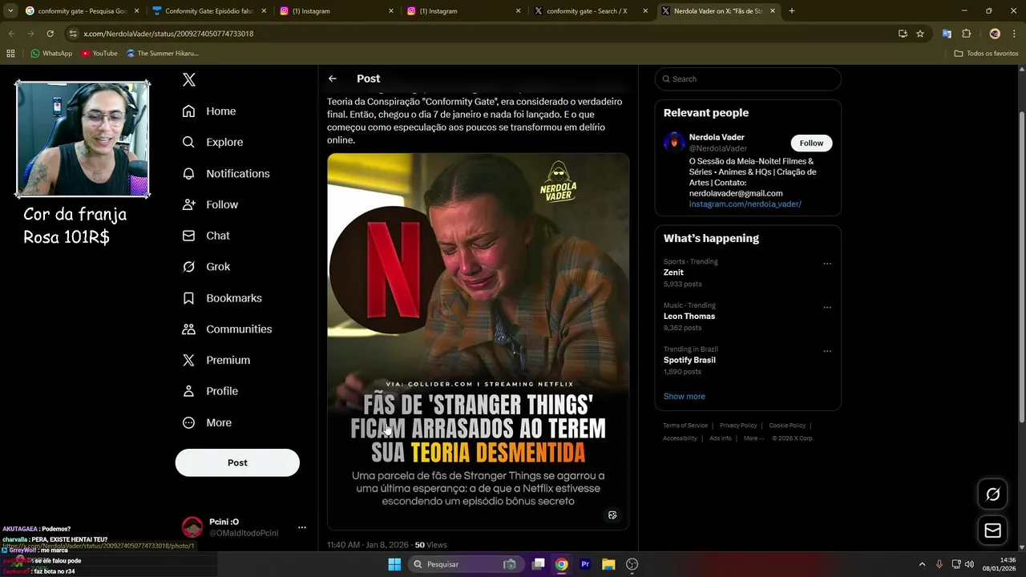Expand the More menu in the sidebar
1026x577 pixels.
click(x=207, y=422)
